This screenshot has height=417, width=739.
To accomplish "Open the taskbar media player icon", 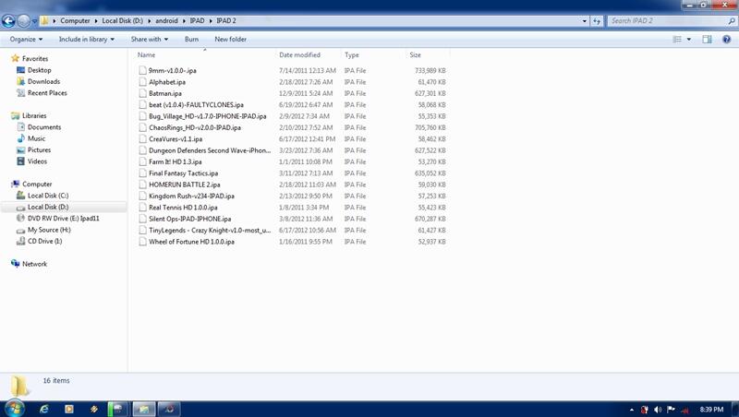I will click(x=68, y=409).
